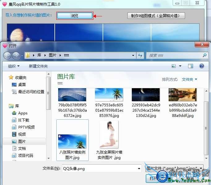Click the sidebar scrollbar up arrow
Viewport: 211px width, 185px height.
click(x=49, y=74)
